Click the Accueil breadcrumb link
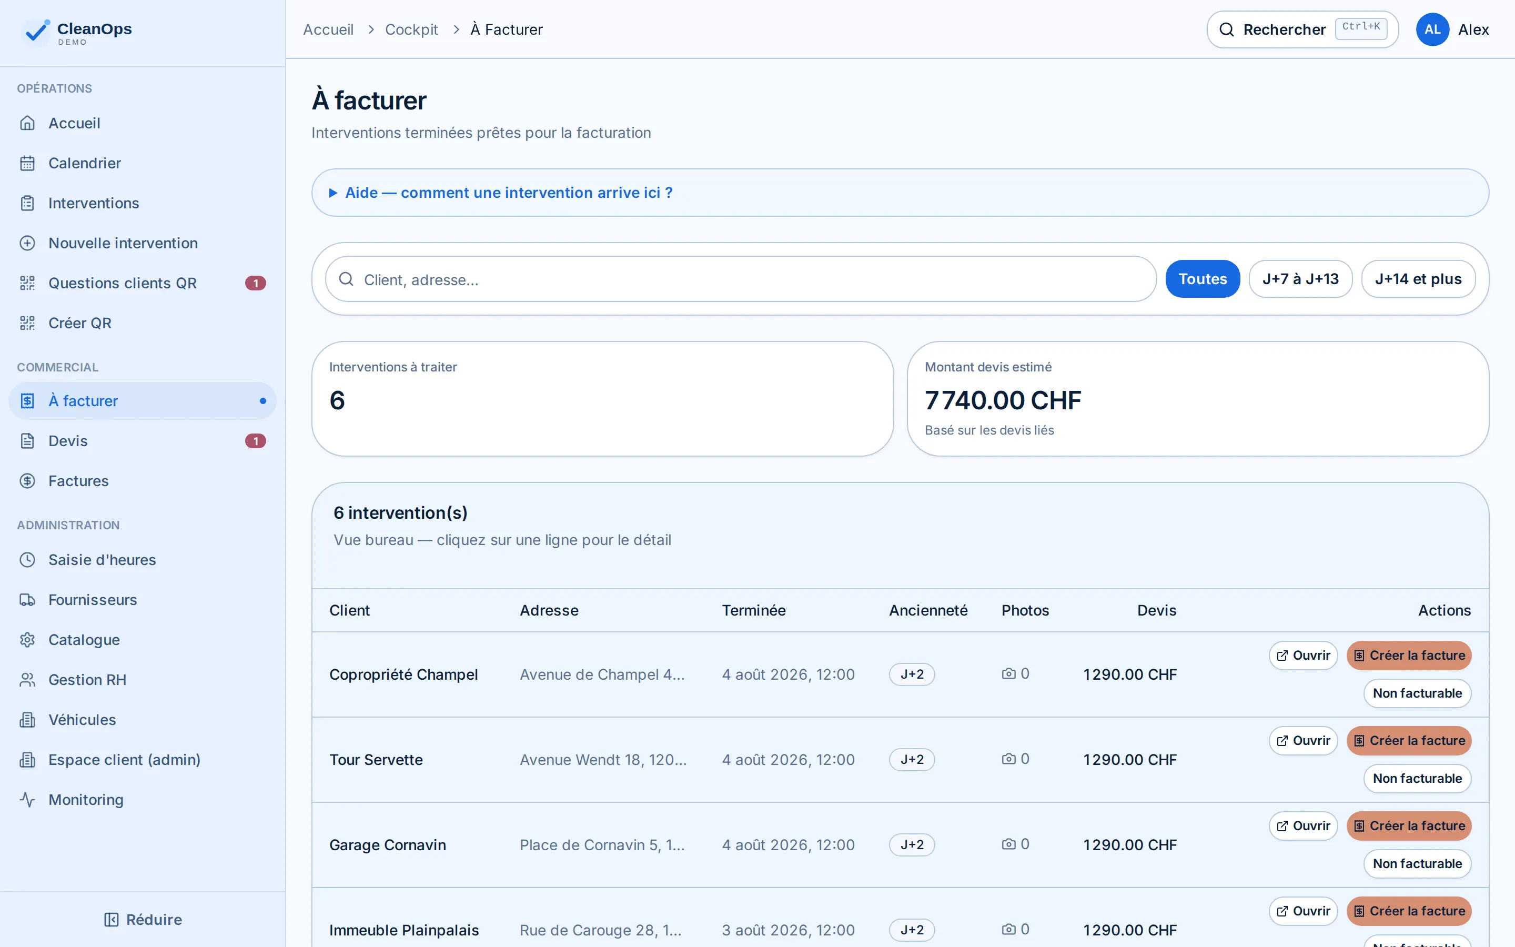This screenshot has width=1515, height=947. (328, 29)
